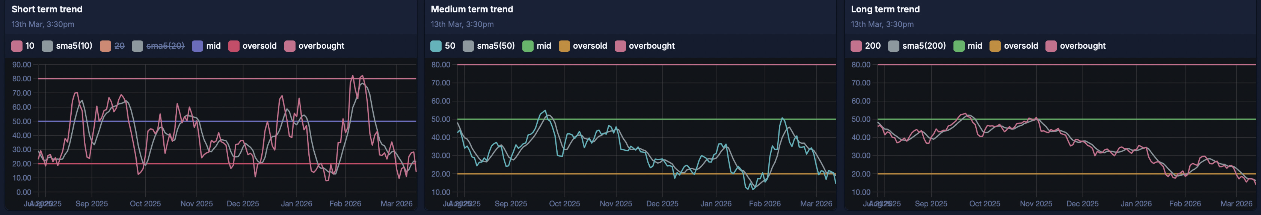Click the Short term trend title
The height and width of the screenshot is (215, 1261).
(47, 9)
